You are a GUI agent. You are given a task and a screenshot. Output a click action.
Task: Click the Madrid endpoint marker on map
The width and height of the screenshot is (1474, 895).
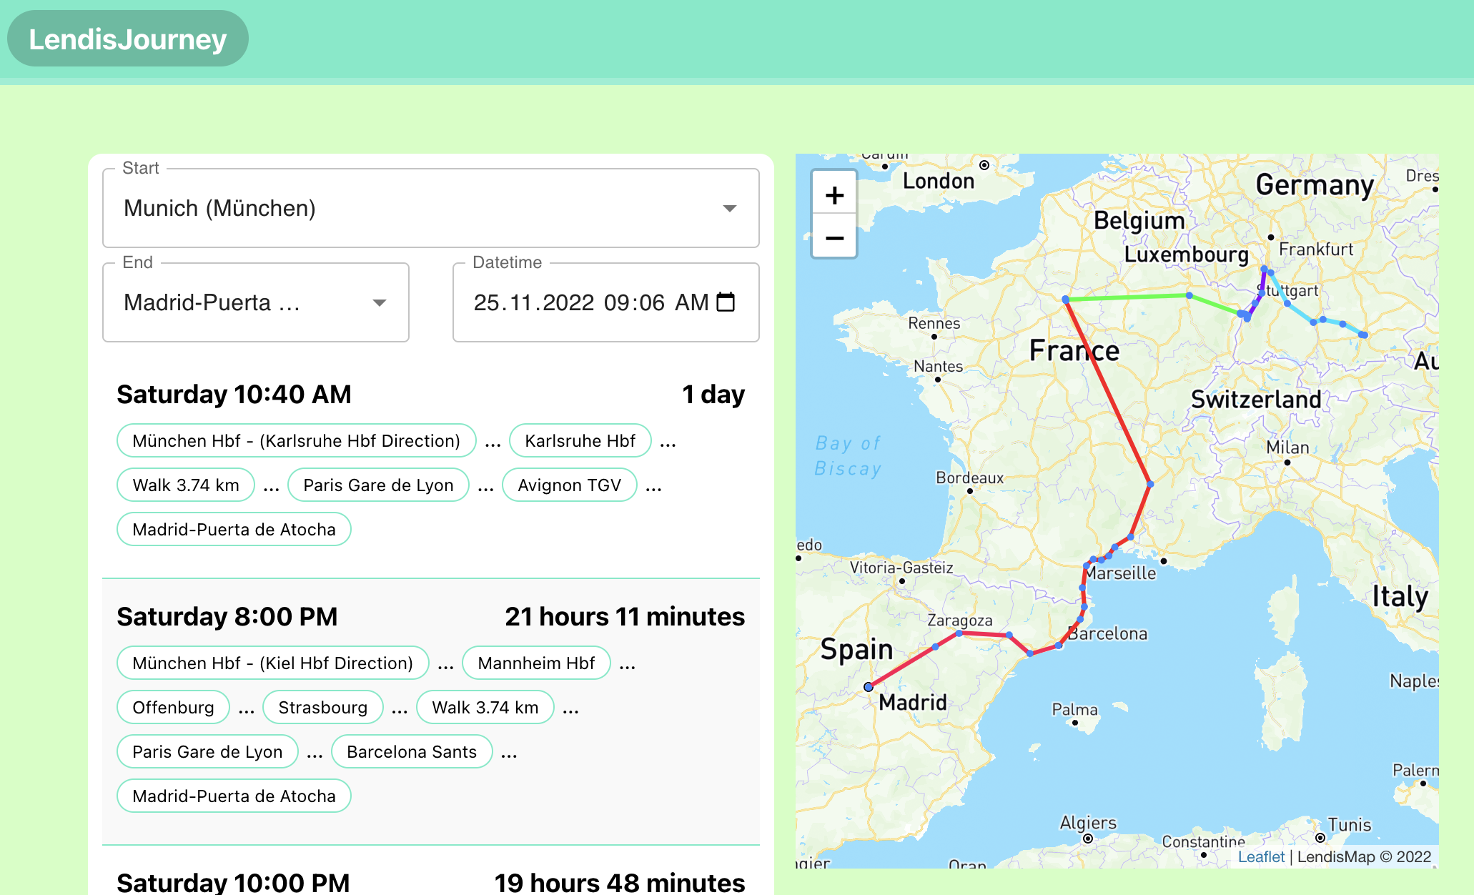click(868, 686)
